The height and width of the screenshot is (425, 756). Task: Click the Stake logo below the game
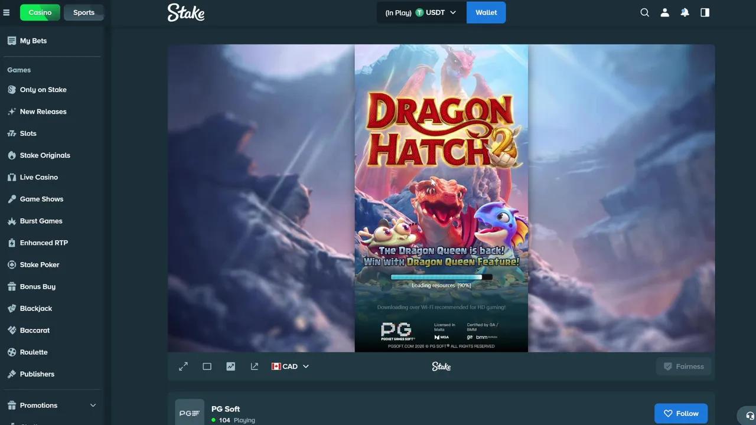(441, 367)
